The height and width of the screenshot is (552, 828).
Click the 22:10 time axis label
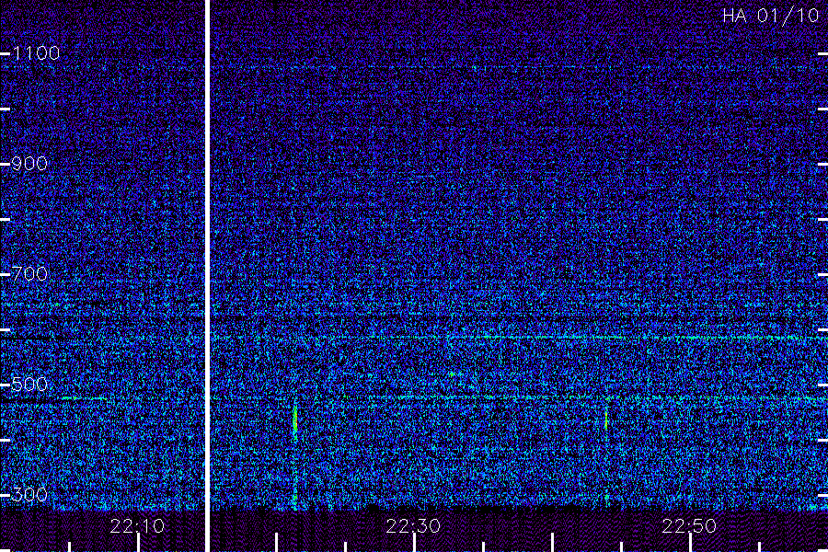click(137, 526)
